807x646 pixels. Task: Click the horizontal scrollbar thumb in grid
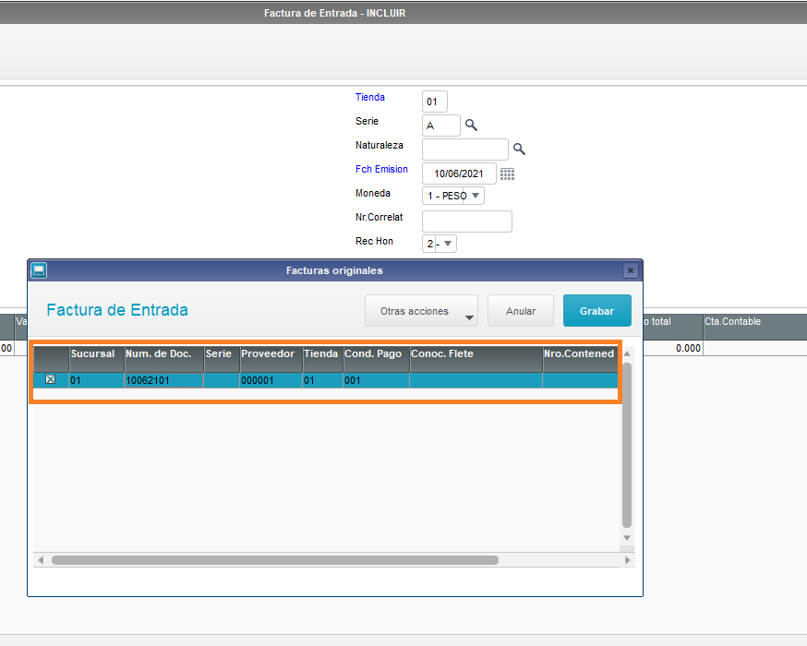pyautogui.click(x=275, y=560)
